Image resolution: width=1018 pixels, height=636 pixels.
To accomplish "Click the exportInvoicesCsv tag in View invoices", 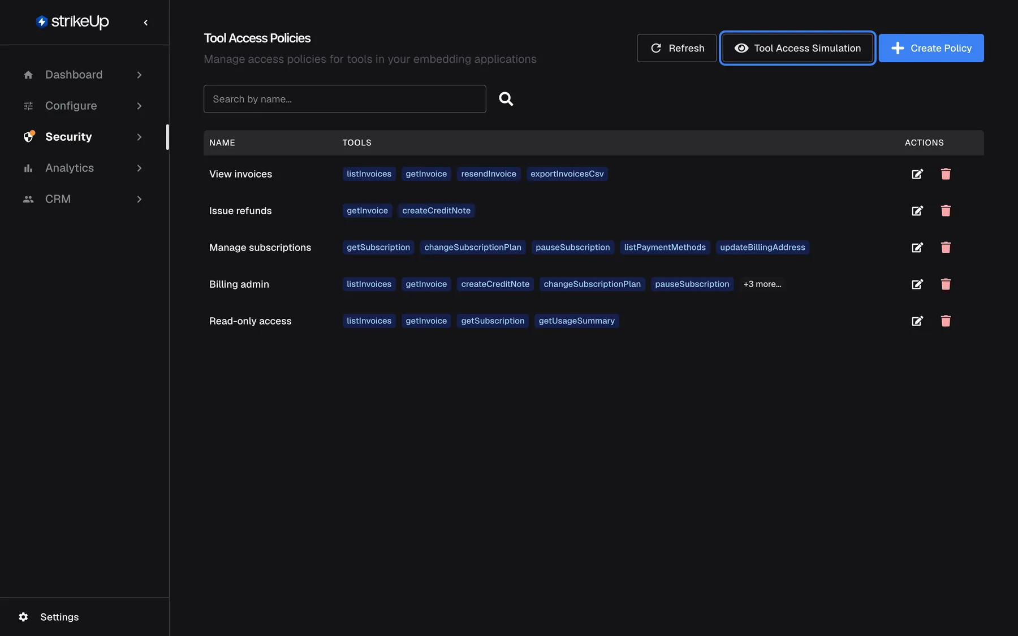I will (x=567, y=174).
